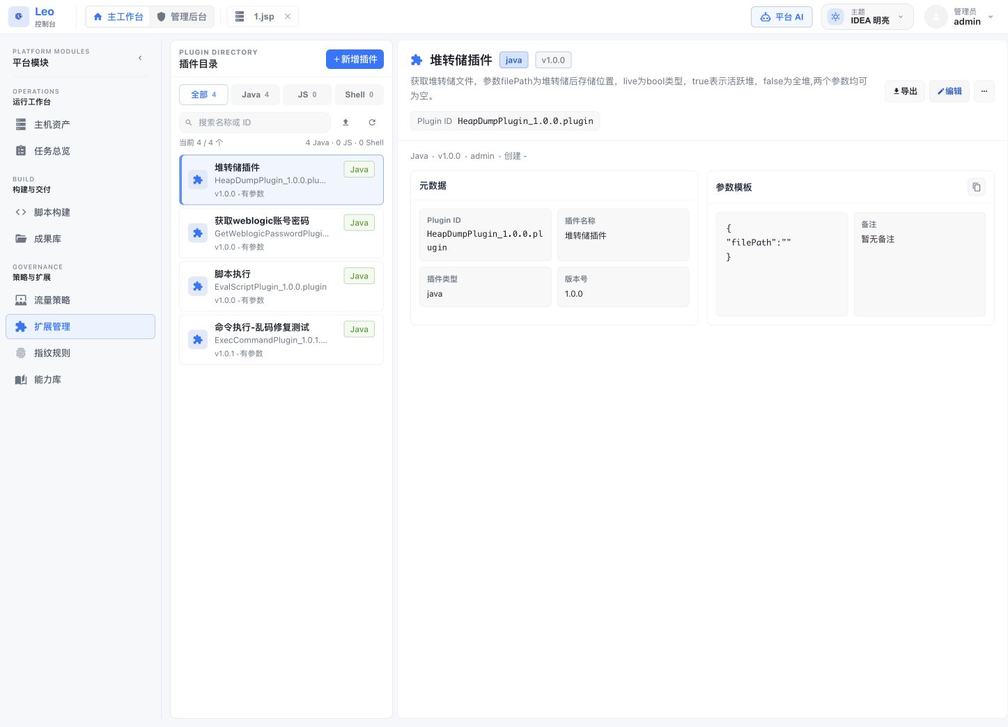Select 扩展管理 in the sidebar
This screenshot has height=727, width=1008.
(80, 327)
